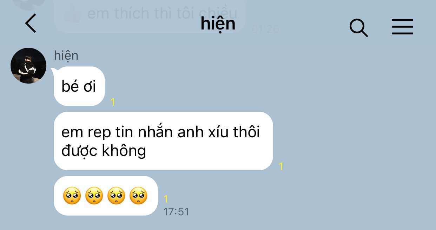Image resolution: width=436 pixels, height=230 pixels.
Task: Tap the bubble with four pleading emojis
Action: 106,196
